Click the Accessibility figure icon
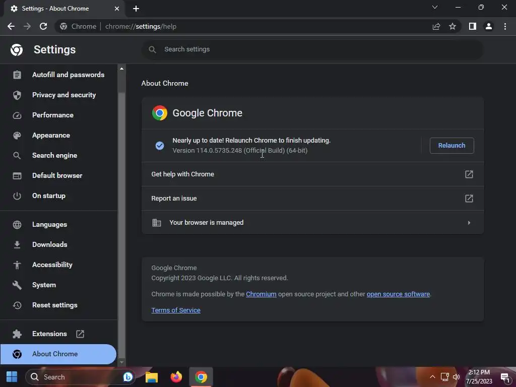This screenshot has height=387, width=516. [17, 265]
